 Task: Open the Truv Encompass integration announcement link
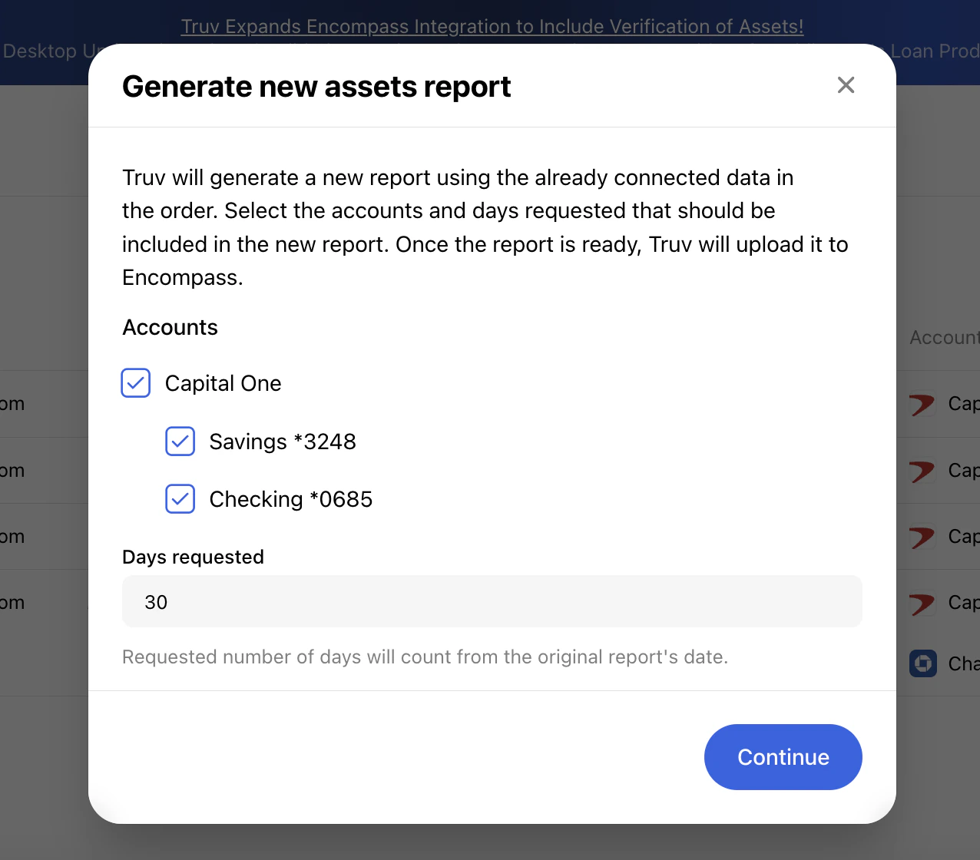point(492,25)
